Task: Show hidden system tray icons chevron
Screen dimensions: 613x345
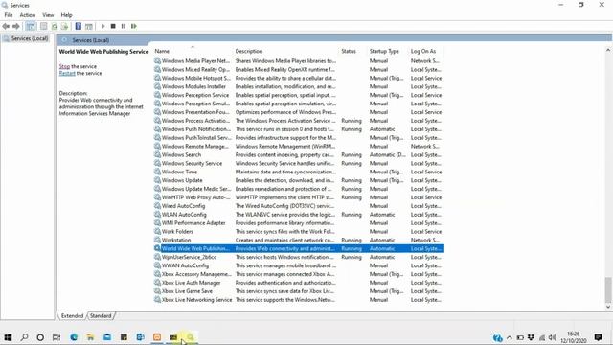Action: pyautogui.click(x=509, y=337)
